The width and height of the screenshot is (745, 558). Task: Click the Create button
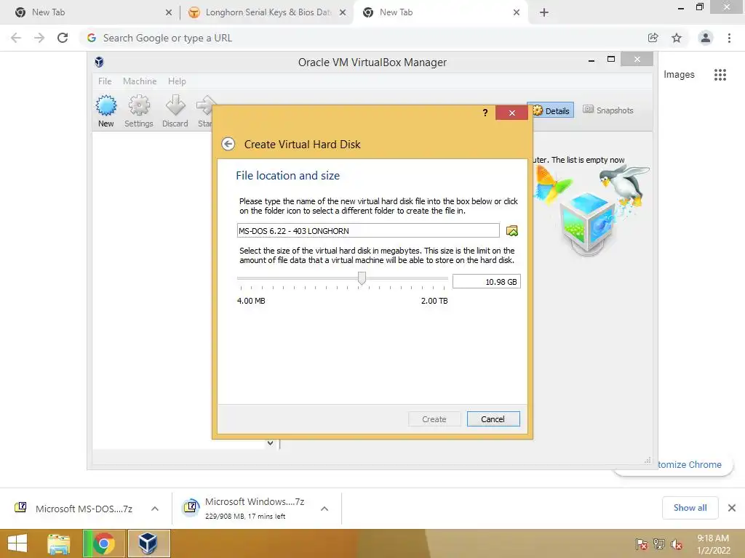click(x=434, y=419)
